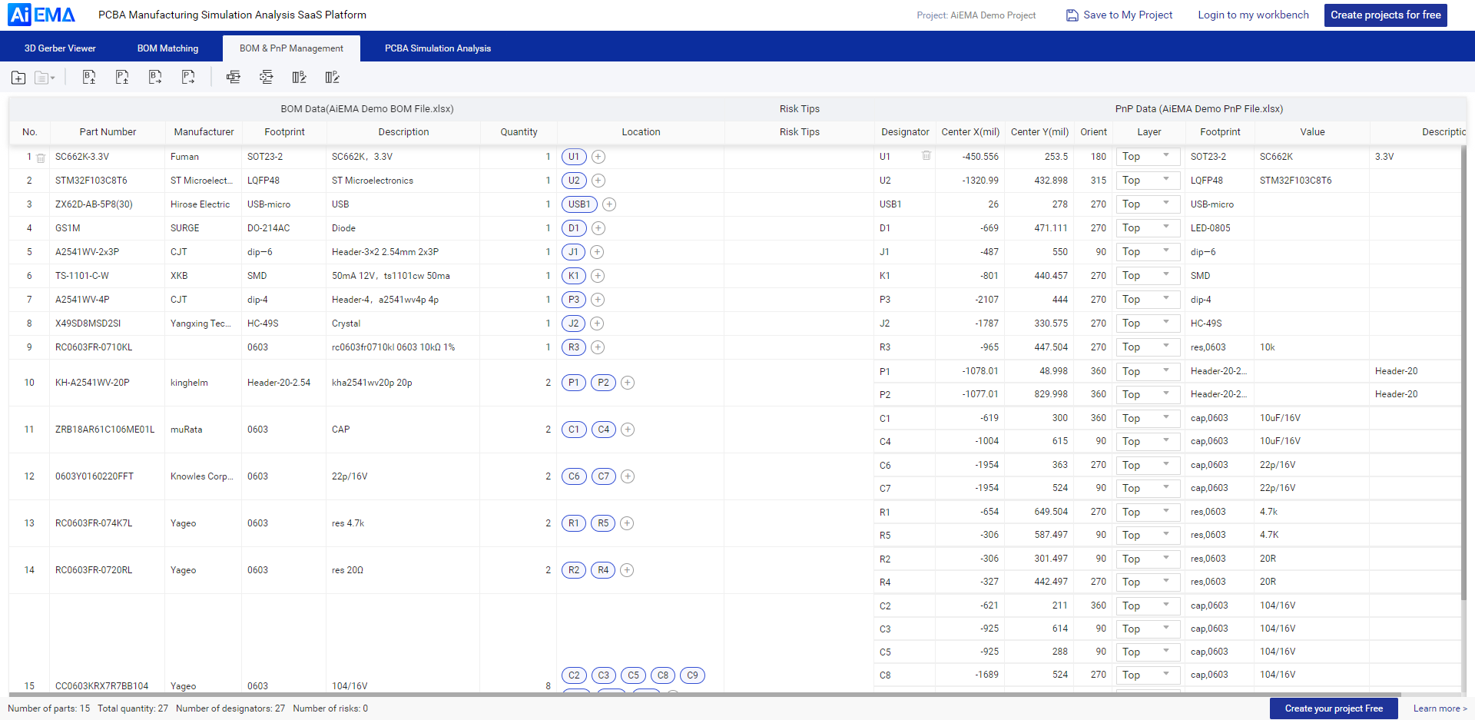Add location next to J2 tag
The height and width of the screenshot is (720, 1475).
click(x=597, y=324)
